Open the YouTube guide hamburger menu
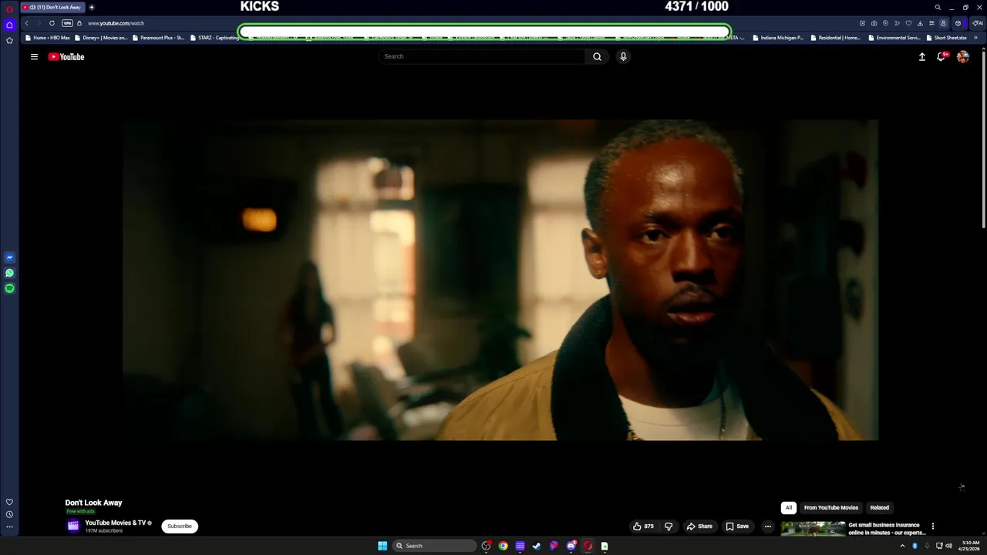 34,56
